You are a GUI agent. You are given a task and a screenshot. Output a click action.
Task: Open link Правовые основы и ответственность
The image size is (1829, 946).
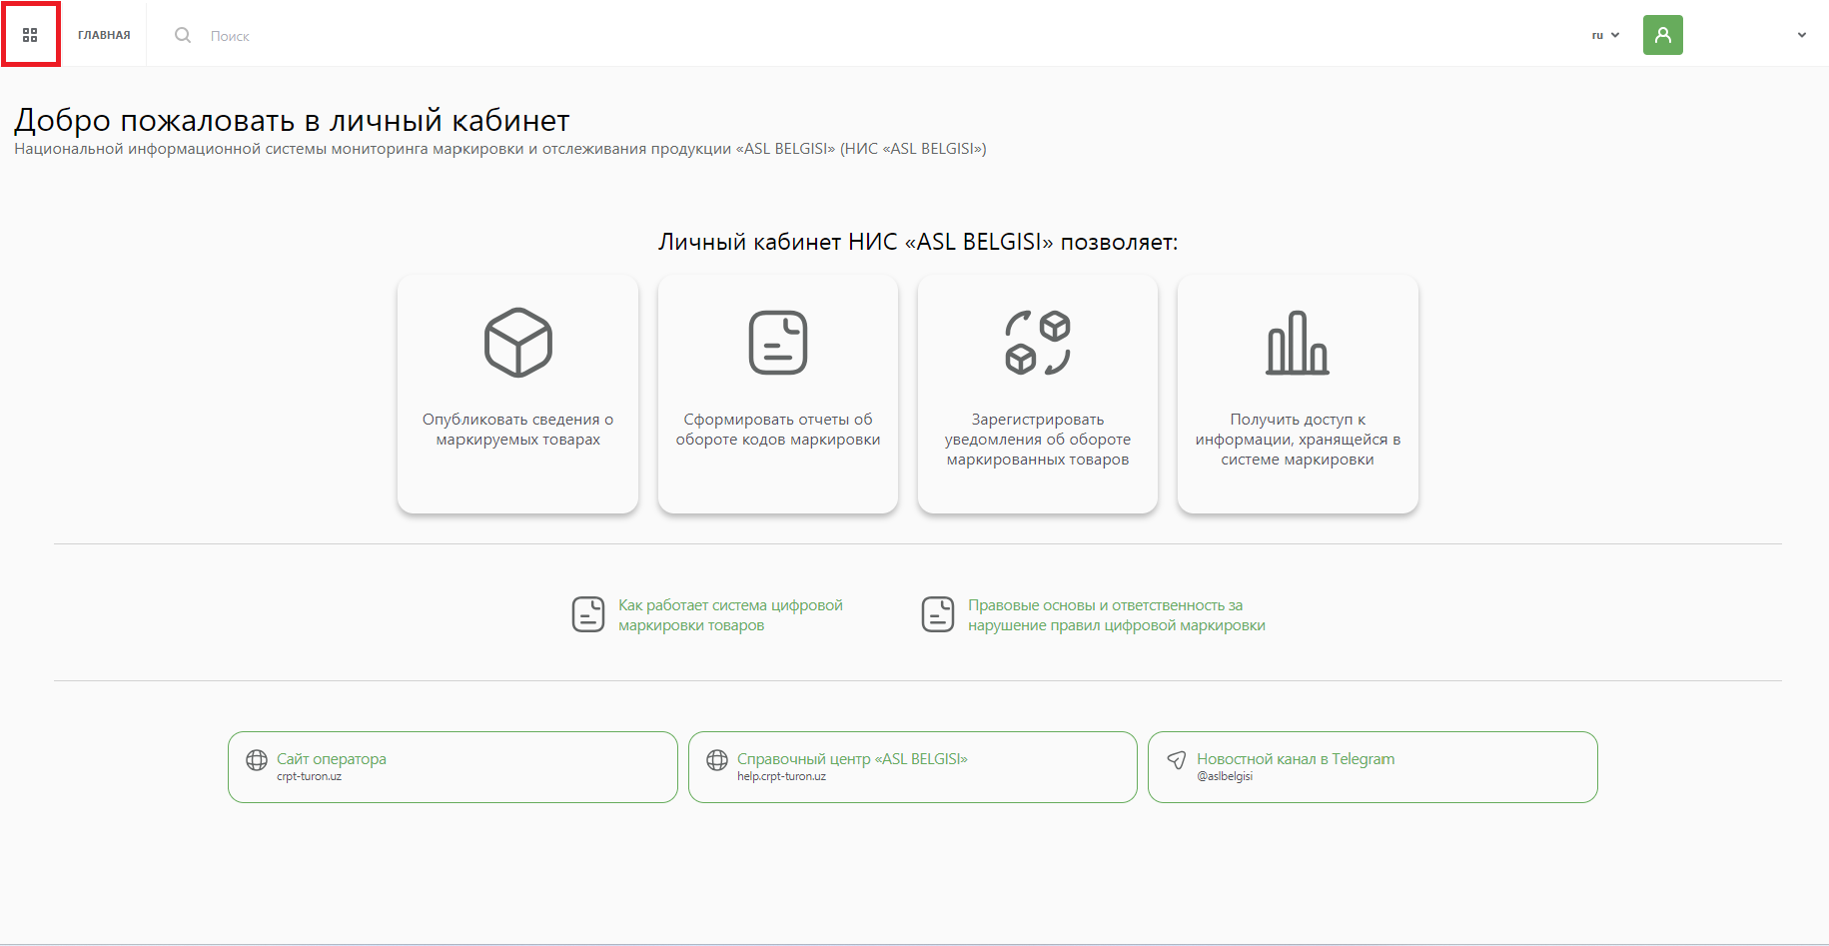1116,615
